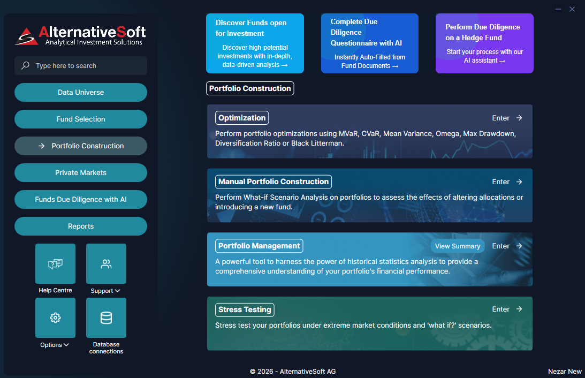Viewport: 585px width, 378px height.
Task: Click Enter on the Stress Testing card
Action: [500, 309]
